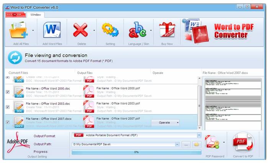
Task: Click the Output Path text field
Action: tap(124, 144)
